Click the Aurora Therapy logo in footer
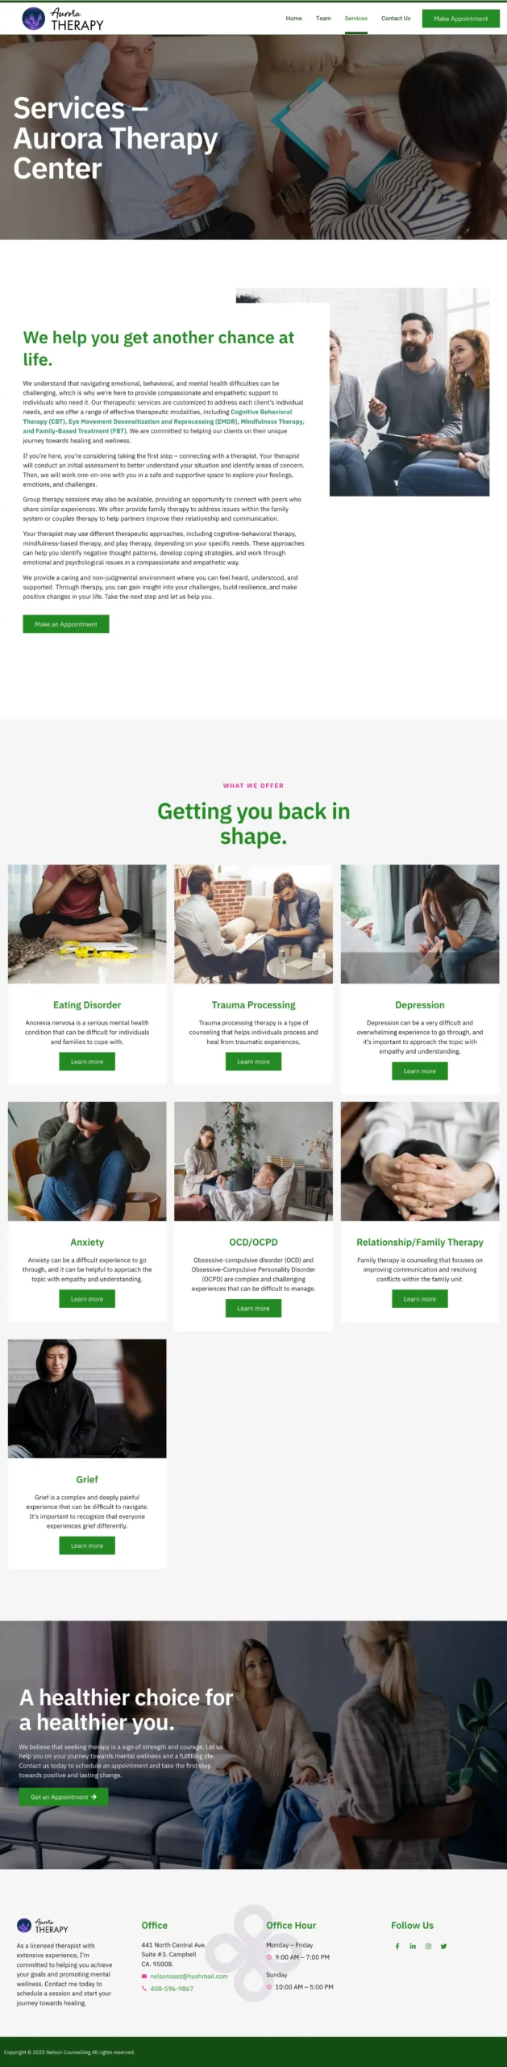The image size is (507, 2067). [43, 1926]
